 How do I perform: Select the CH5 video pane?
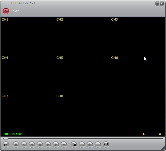(82, 74)
